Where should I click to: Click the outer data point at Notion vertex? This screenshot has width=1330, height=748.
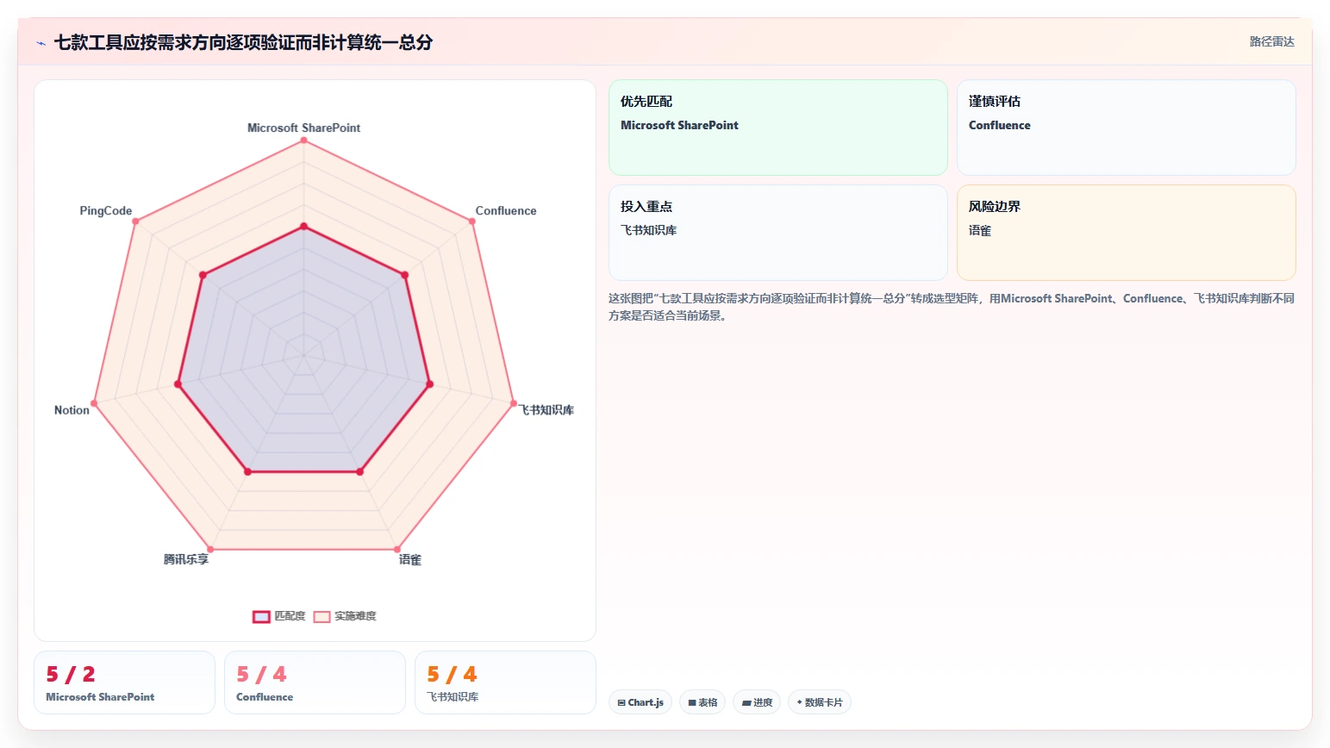click(94, 403)
